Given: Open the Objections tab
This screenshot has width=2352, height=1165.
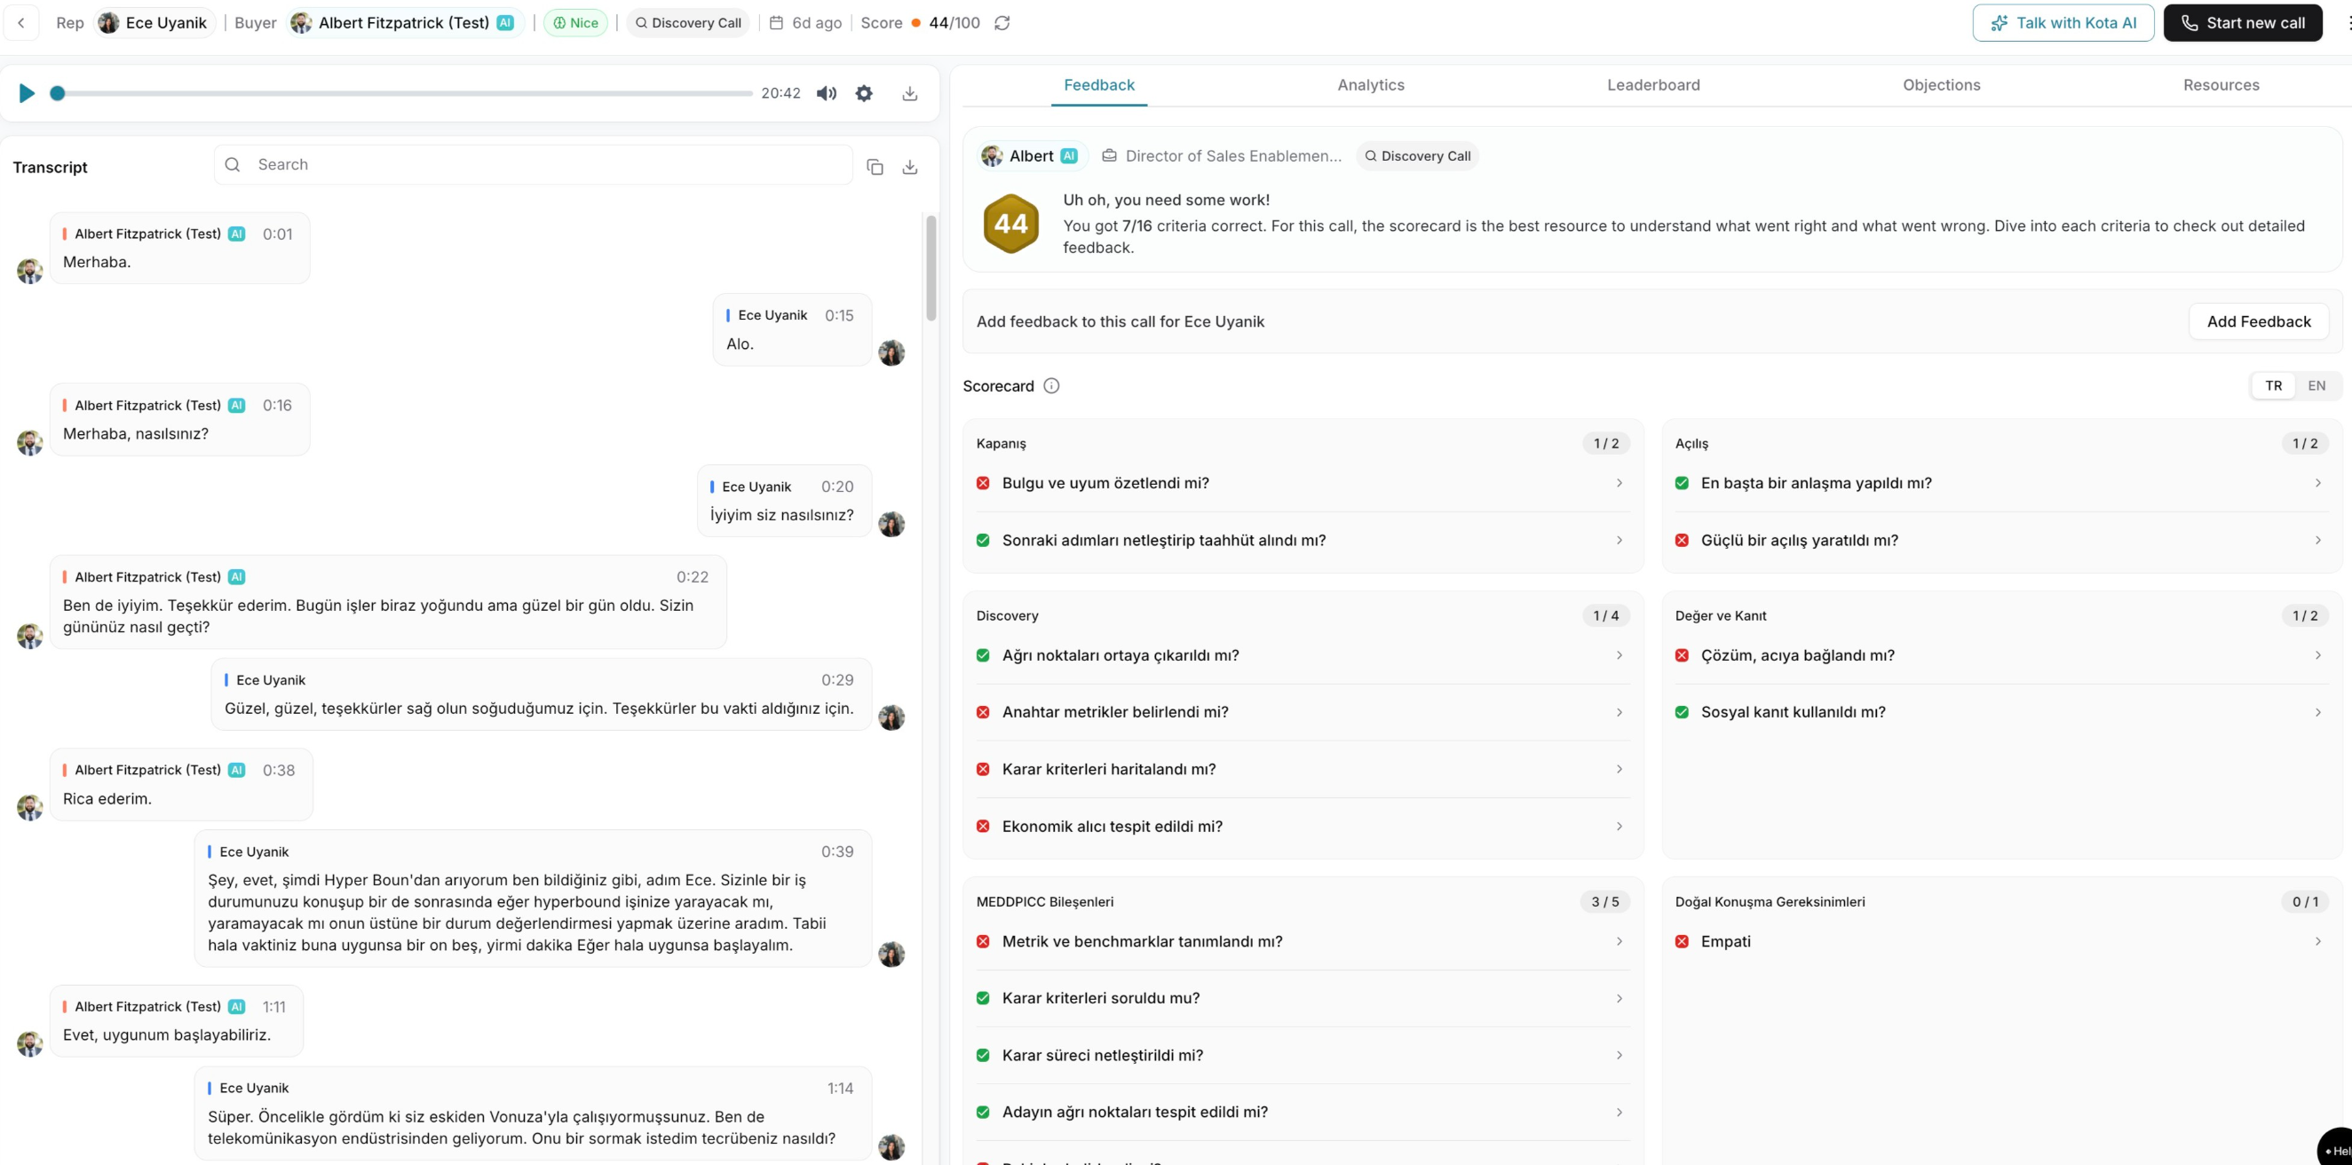Looking at the screenshot, I should click(x=1941, y=85).
